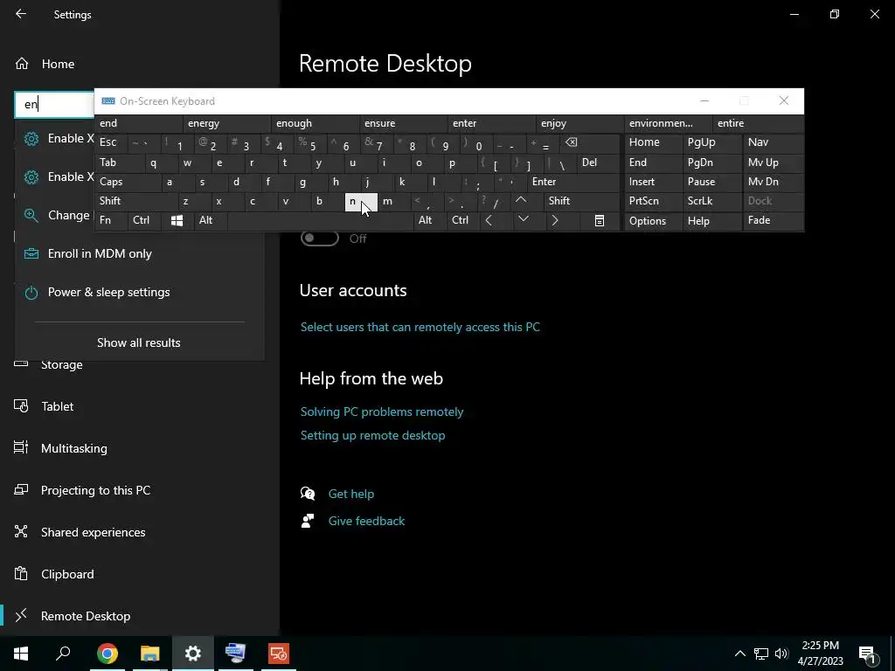The height and width of the screenshot is (671, 895).
Task: Choose the 'enough' text suggestion
Action: [x=316, y=123]
